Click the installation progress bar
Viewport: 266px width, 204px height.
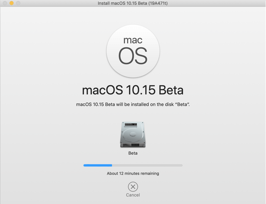(133, 165)
